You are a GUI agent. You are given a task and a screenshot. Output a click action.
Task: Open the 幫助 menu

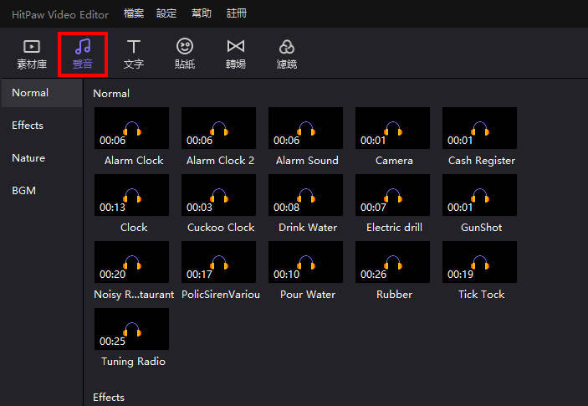202,14
